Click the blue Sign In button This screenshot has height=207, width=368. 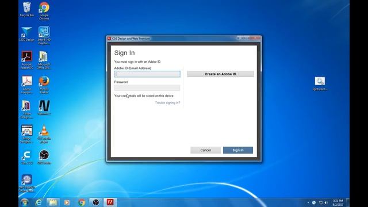point(238,150)
